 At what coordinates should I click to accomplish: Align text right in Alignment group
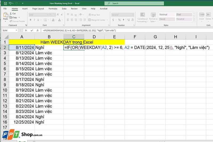[76, 20]
